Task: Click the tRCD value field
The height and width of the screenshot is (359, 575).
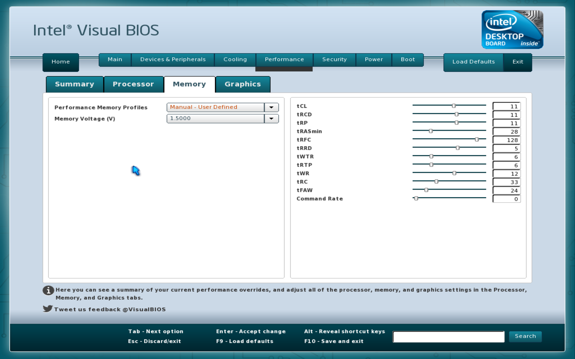Action: click(507, 115)
